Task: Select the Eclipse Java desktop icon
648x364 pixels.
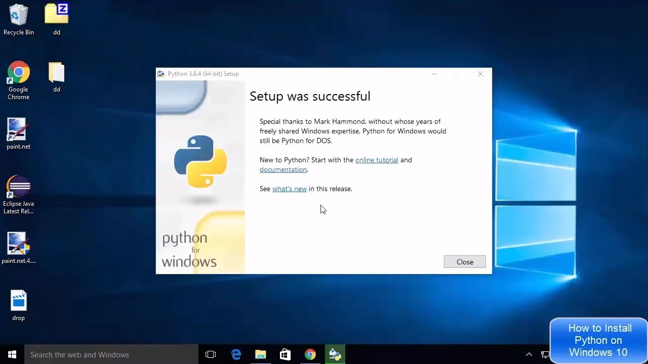Action: (x=19, y=195)
